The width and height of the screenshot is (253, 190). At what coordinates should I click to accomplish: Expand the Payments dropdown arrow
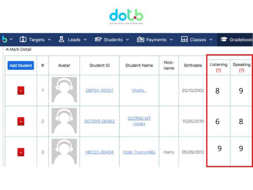point(171,40)
